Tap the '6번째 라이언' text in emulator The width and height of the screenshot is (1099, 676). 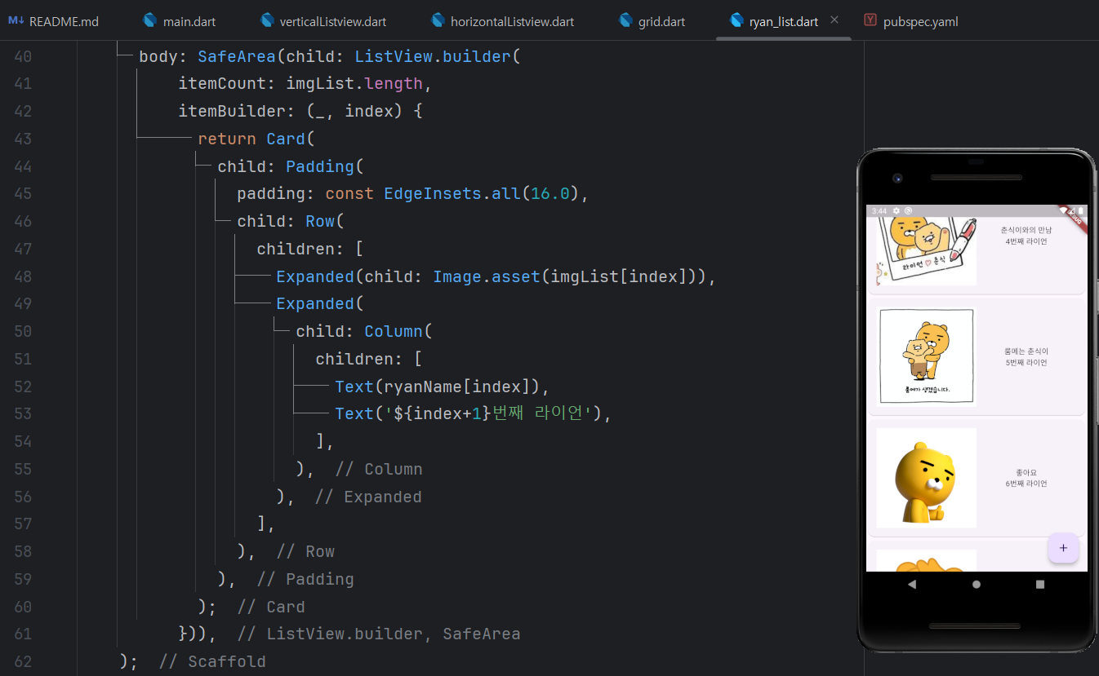tap(1026, 484)
